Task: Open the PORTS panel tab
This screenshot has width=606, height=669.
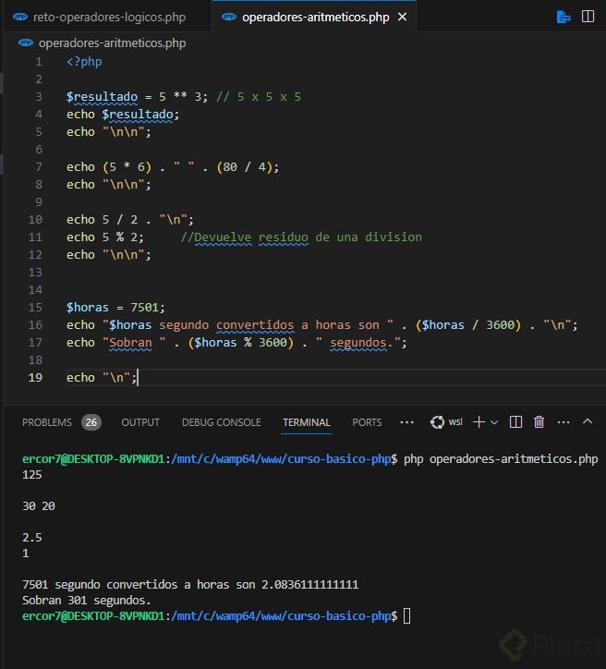Action: tap(367, 422)
